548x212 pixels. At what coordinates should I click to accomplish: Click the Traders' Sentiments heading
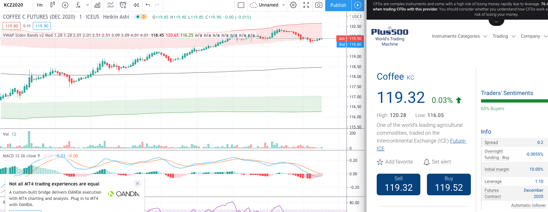(507, 93)
